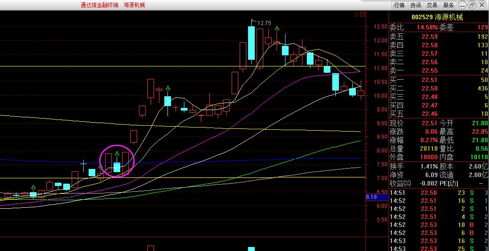Click the 流通 value 2.00亿
Image resolution: width=489 pixels, height=251 pixels.
(479, 175)
